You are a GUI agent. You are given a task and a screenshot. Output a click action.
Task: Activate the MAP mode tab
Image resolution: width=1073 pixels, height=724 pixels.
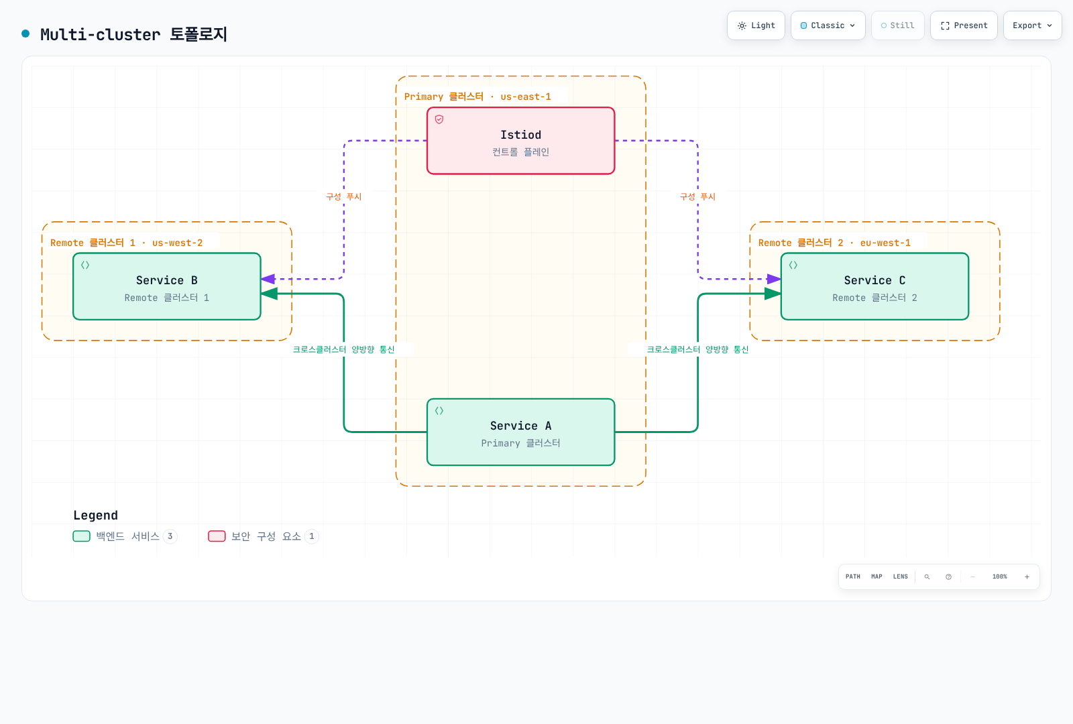click(x=877, y=577)
